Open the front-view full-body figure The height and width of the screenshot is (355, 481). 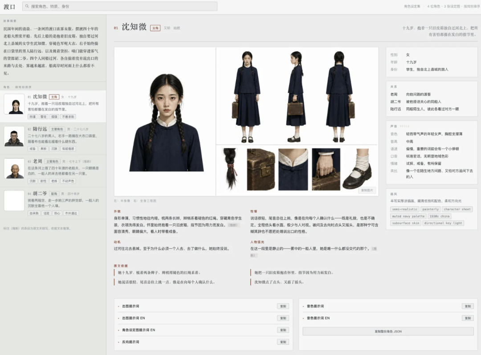(x=247, y=97)
